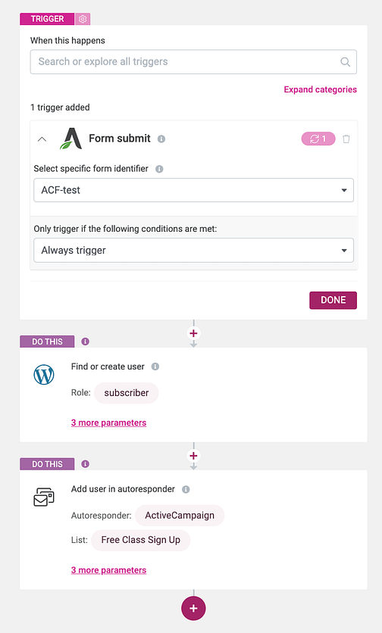Open trigger settings gear icon
Screen dimensions: 382x633
[83, 19]
